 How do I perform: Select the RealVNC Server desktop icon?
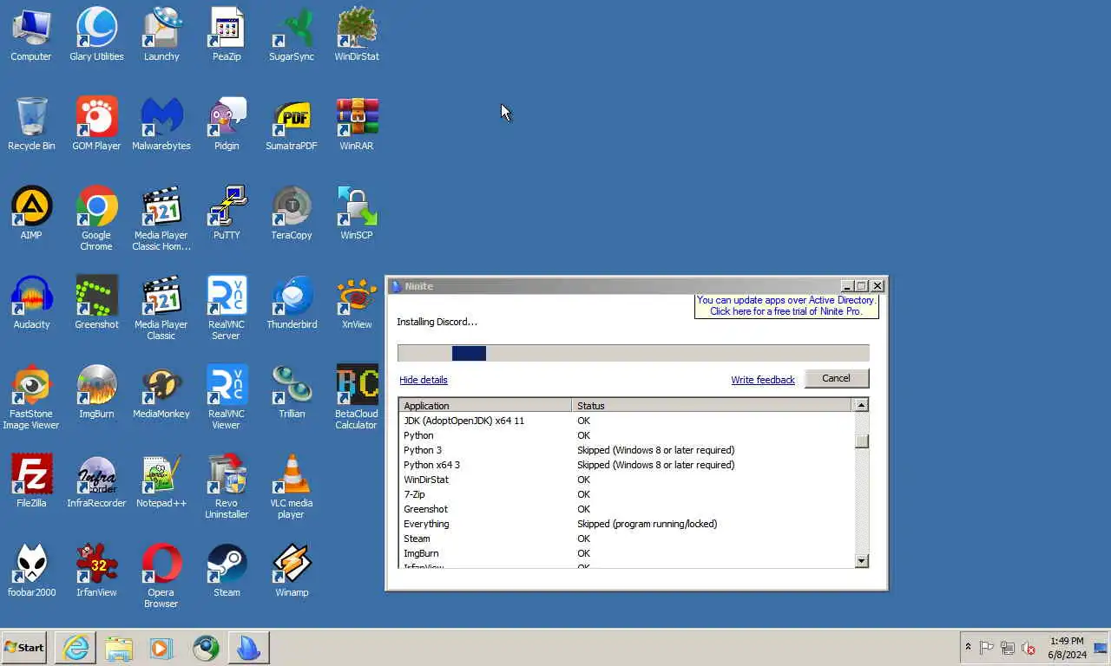coord(227,308)
